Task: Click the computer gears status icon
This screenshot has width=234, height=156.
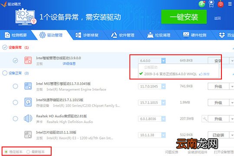Action: pyautogui.click(x=26, y=17)
